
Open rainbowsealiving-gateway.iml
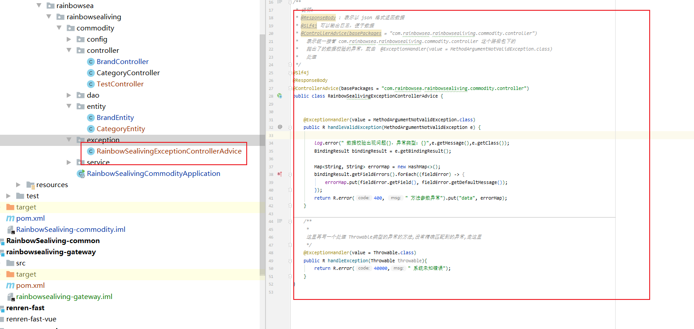pos(64,297)
